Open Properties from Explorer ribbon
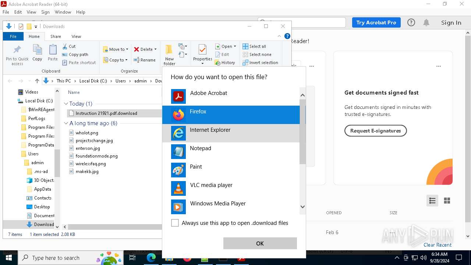This screenshot has height=265, width=471. pos(202,54)
